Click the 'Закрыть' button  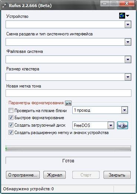[117, 175]
